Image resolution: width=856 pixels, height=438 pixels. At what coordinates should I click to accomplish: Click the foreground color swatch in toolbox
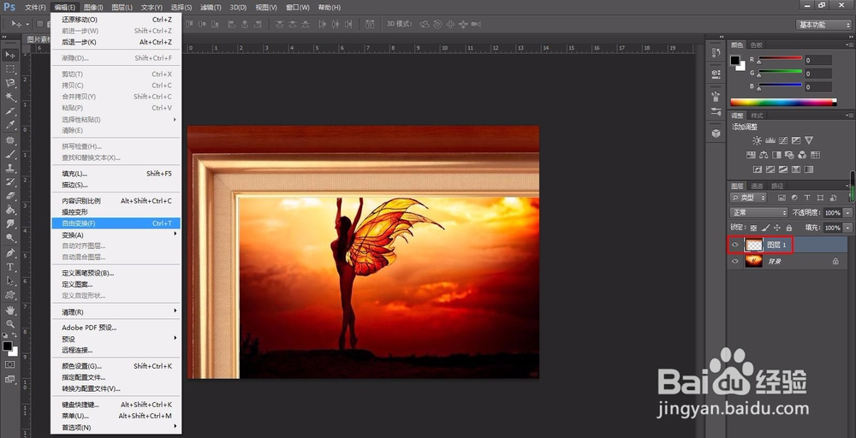pyautogui.click(x=7, y=346)
